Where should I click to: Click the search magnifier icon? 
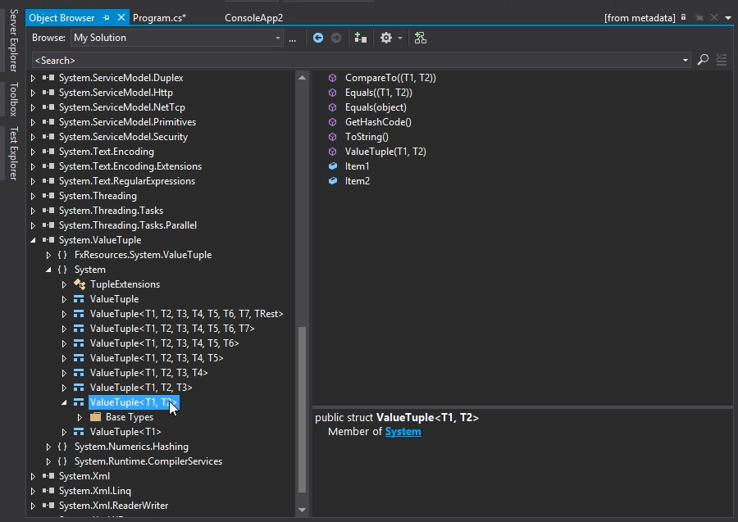tap(703, 60)
